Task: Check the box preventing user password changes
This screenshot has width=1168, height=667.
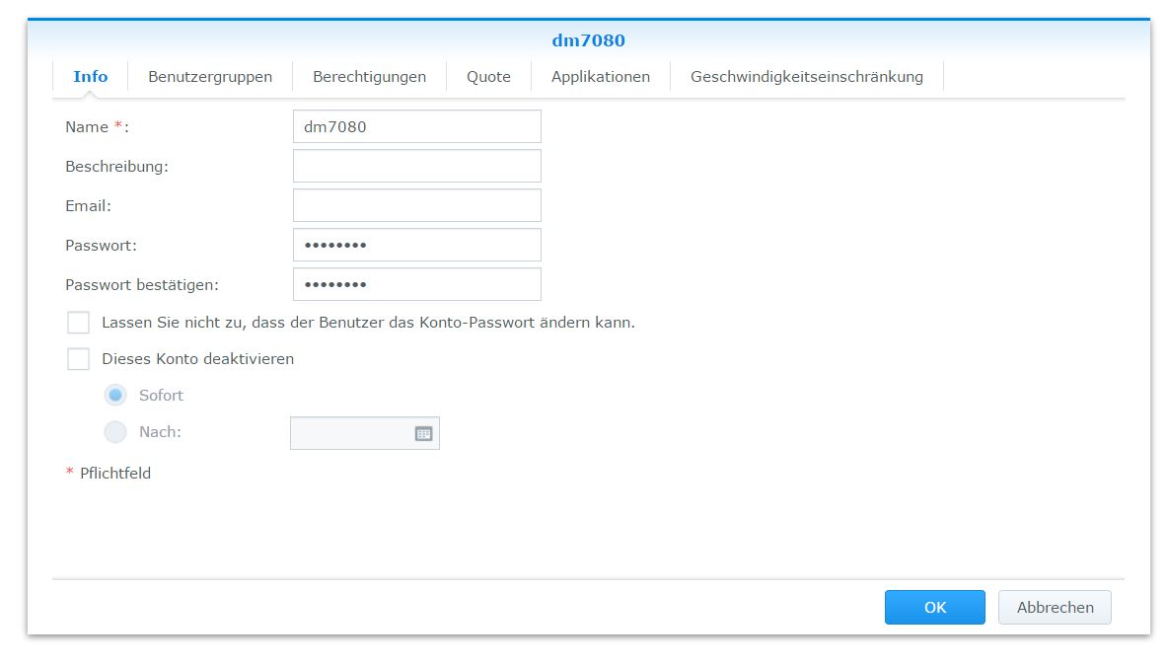Action: [x=78, y=323]
